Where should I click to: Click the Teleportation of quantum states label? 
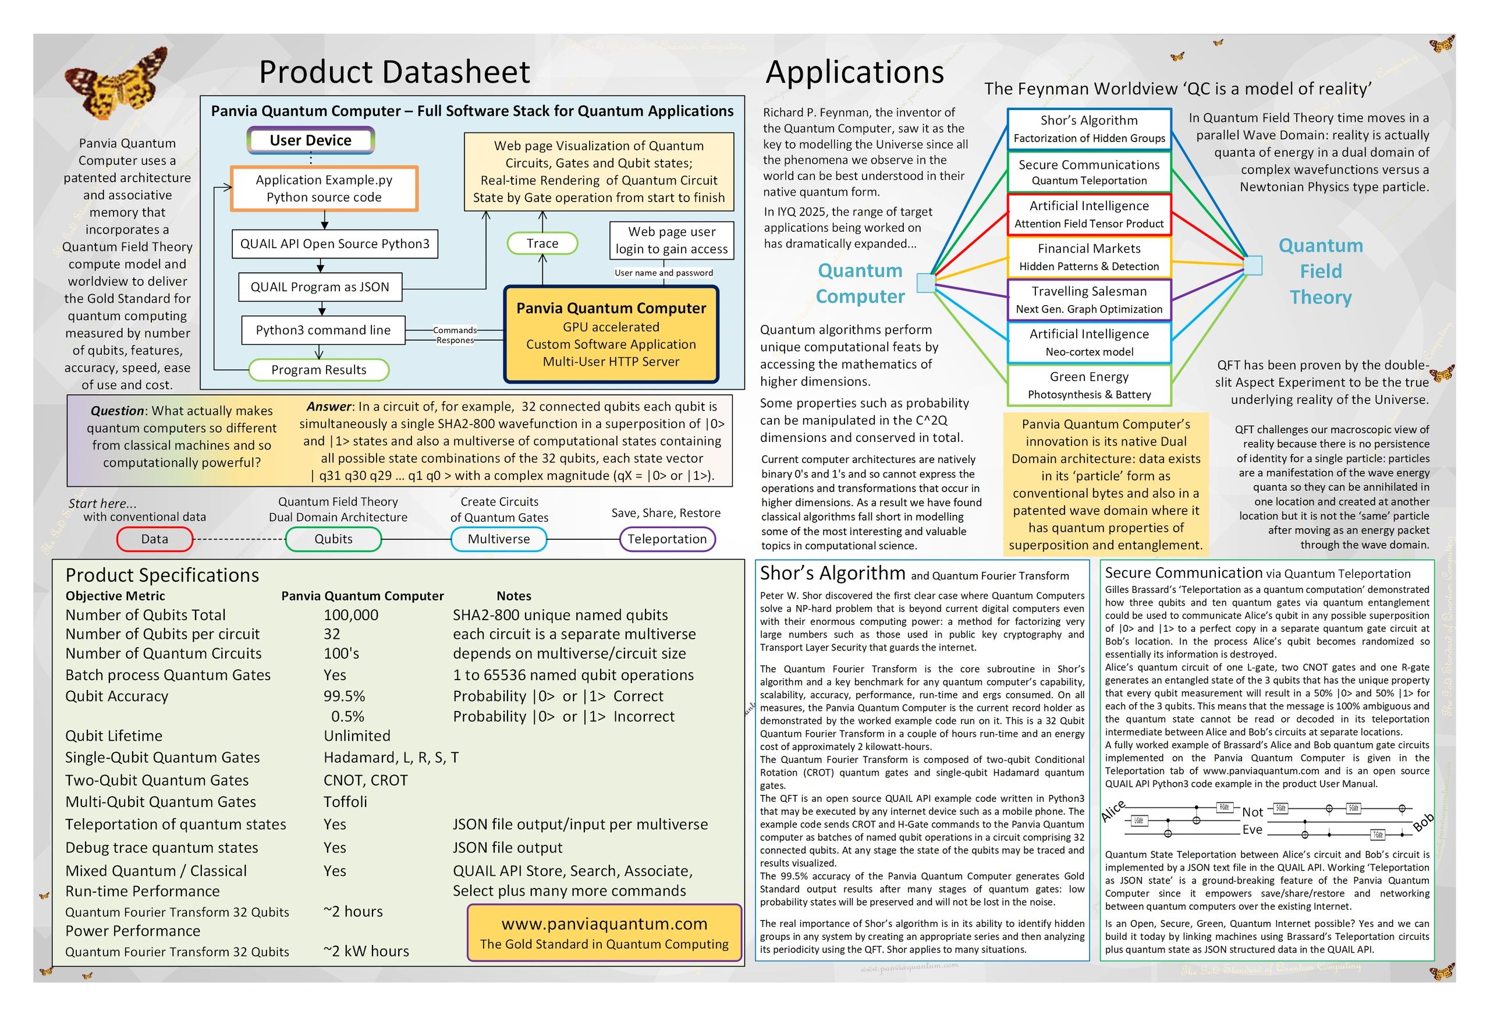tap(176, 825)
